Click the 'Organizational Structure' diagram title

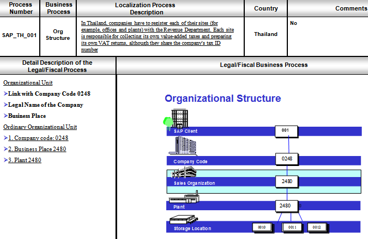pos(223,98)
